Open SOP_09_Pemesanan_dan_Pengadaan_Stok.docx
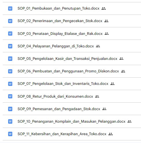Viewport: 141px width, 143px height. click(x=59, y=109)
